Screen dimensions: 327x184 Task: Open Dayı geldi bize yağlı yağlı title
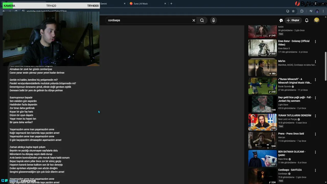[x=295, y=99]
